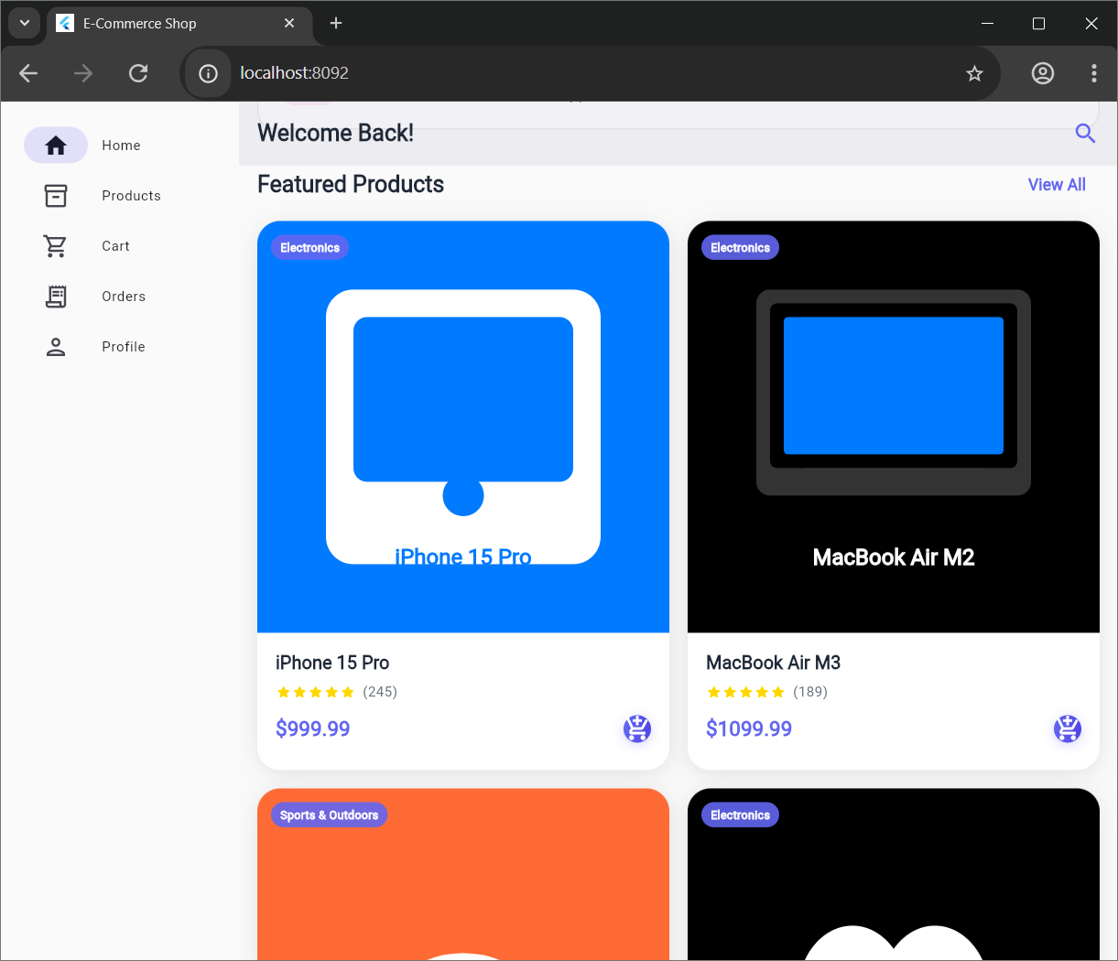Viewport: 1118px width, 961px height.
Task: Open Orders using the receipt icon
Action: pyautogui.click(x=56, y=296)
